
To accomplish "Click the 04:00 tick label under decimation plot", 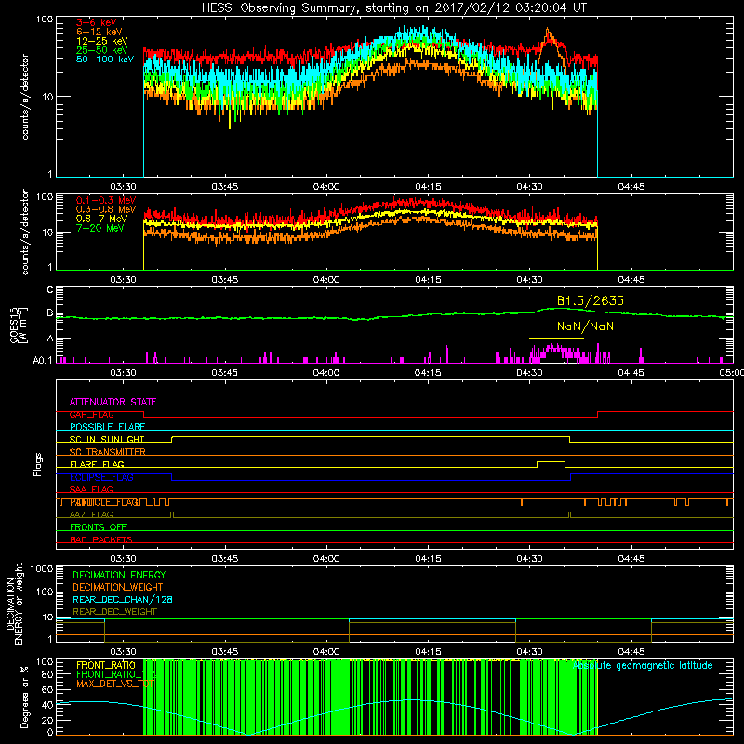I will point(326,652).
